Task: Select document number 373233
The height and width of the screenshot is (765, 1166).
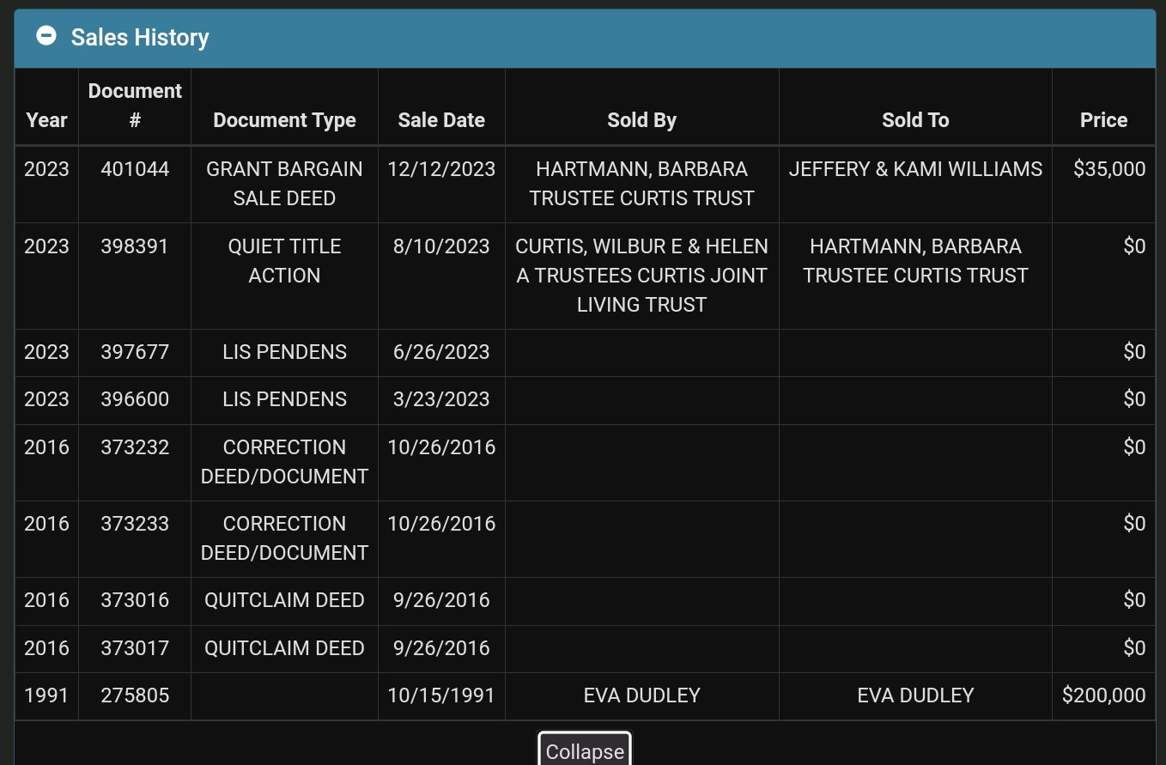Action: [135, 524]
